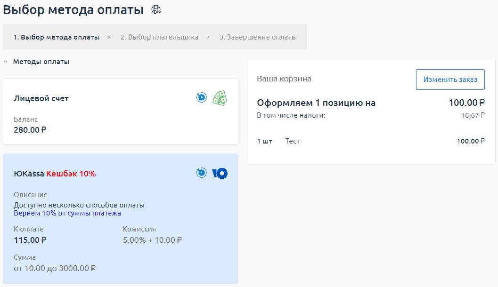Select Лицевой счет as the payment method

coord(41,98)
